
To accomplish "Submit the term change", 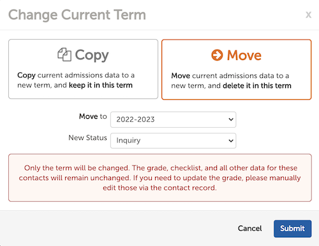I will pyautogui.click(x=292, y=229).
